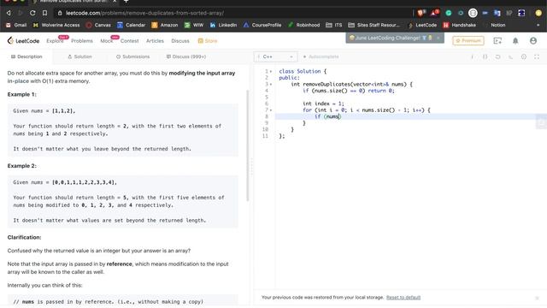Open editor settings icon
This screenshot has width=547, height=308.
pyautogui.click(x=524, y=56)
